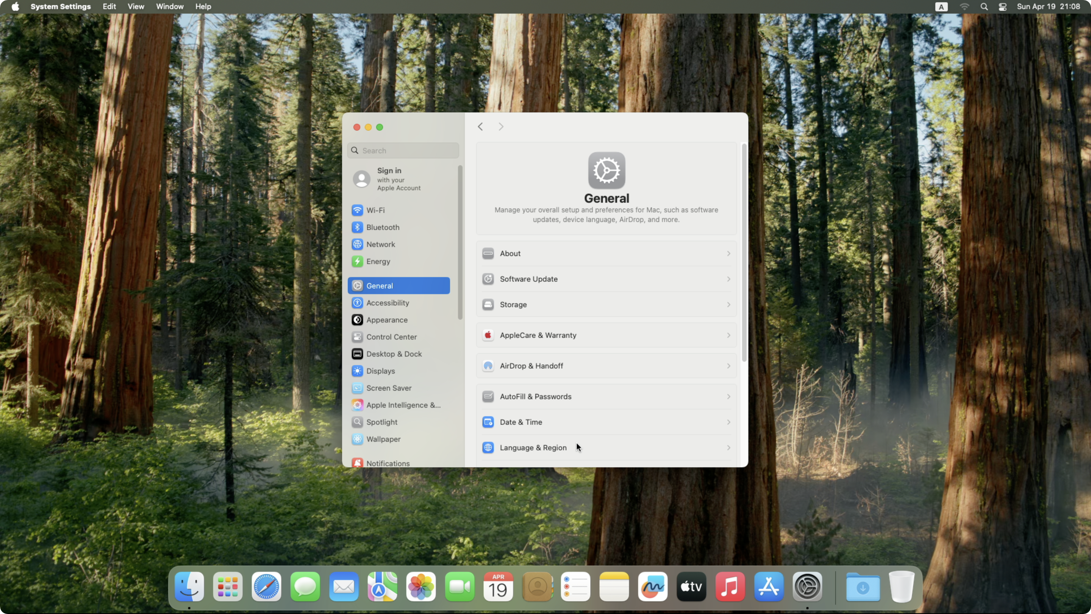1091x614 pixels.
Task: Expand Storage row chevron
Action: click(728, 305)
